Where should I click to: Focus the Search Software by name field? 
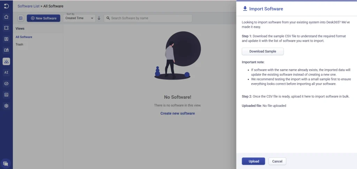pos(148,18)
